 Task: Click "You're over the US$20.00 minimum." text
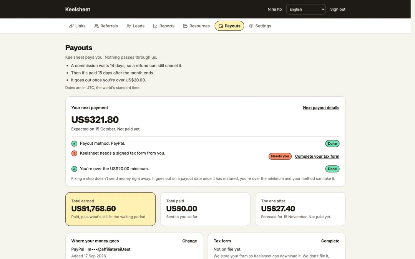115,168
